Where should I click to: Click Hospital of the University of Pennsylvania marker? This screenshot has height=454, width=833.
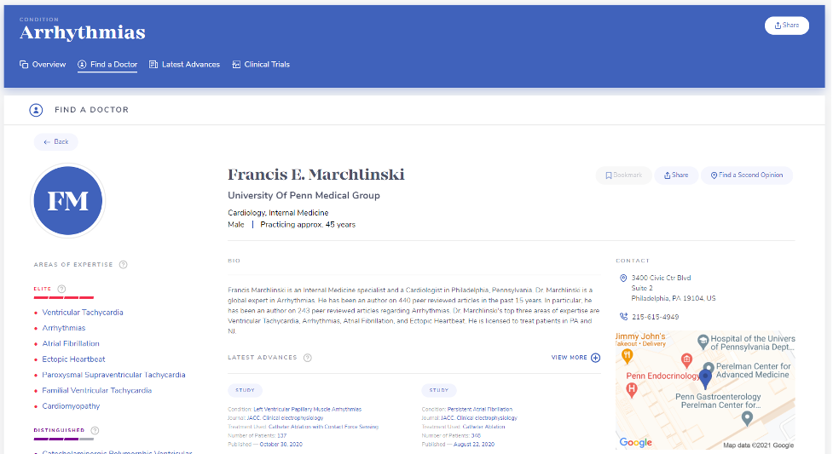703,342
